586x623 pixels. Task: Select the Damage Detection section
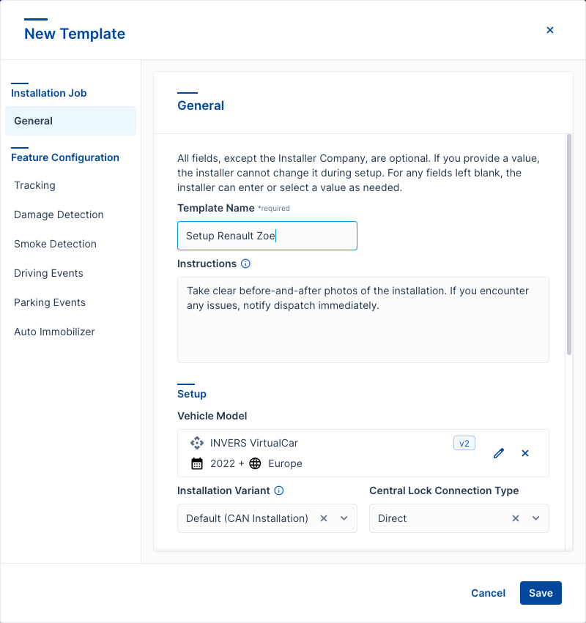click(x=59, y=214)
